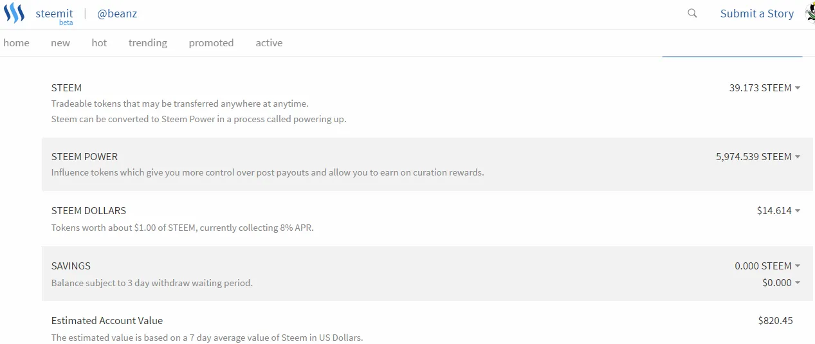Click the 'powering up' description line
The width and height of the screenshot is (815, 344).
click(199, 120)
